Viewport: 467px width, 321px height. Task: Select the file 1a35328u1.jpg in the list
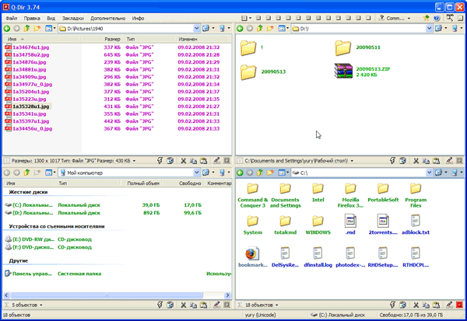(x=31, y=106)
